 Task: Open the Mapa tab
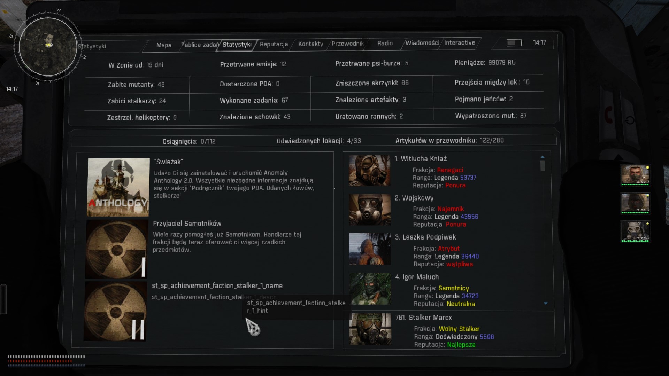[164, 45]
